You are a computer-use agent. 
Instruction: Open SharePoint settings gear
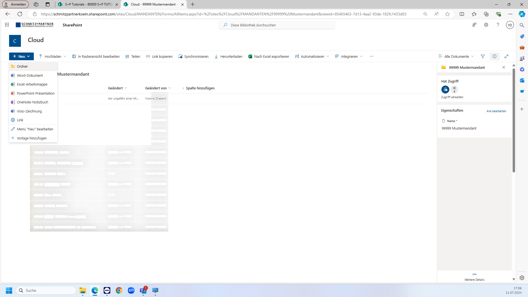click(x=486, y=25)
